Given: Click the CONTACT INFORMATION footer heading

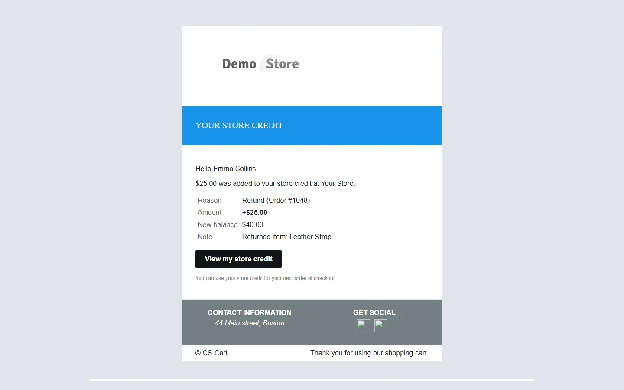Looking at the screenshot, I should click(250, 313).
